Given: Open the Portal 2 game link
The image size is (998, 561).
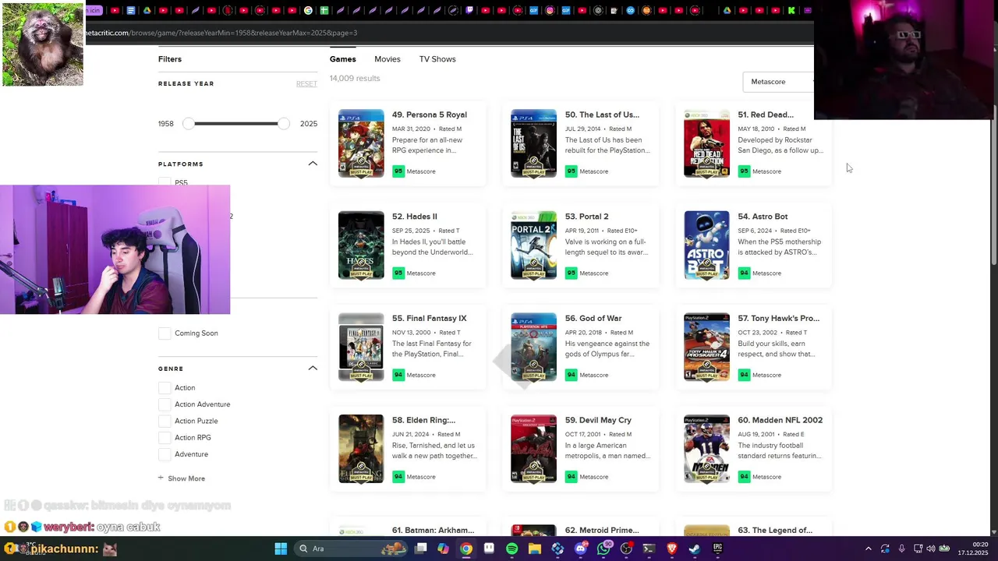Looking at the screenshot, I should point(586,217).
